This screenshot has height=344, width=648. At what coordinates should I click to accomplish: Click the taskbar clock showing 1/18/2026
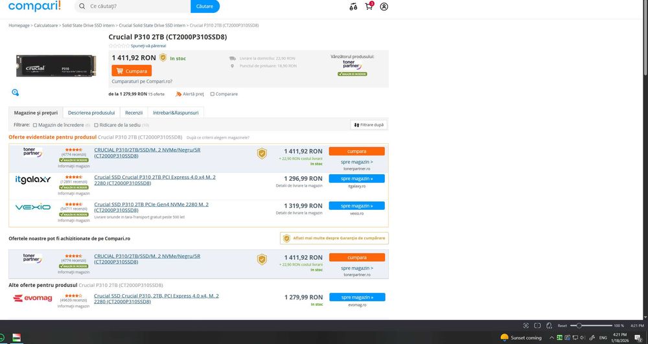[619, 338]
